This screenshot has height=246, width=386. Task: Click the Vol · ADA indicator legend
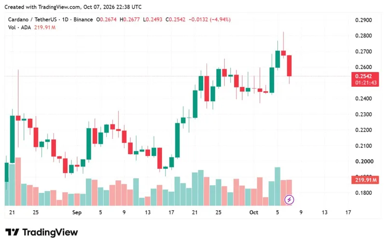click(x=19, y=27)
